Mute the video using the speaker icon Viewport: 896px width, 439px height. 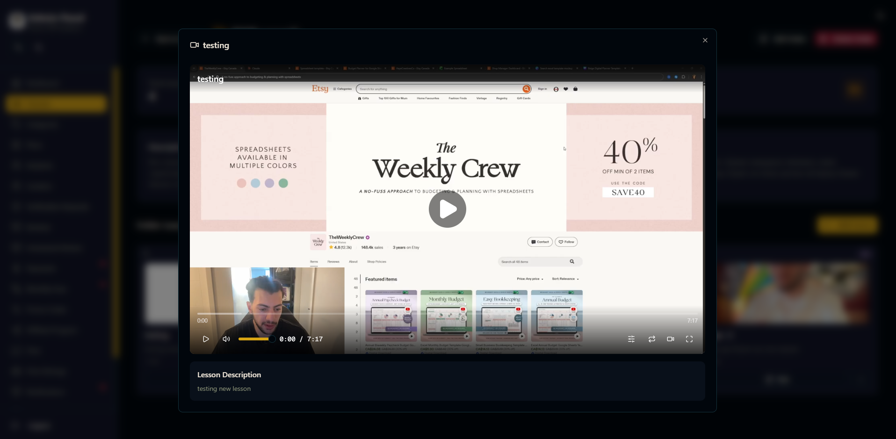coord(226,339)
